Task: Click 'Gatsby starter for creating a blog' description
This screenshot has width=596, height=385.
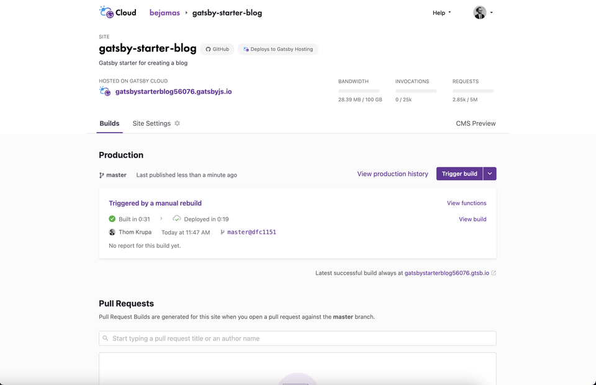Action: 143,63
